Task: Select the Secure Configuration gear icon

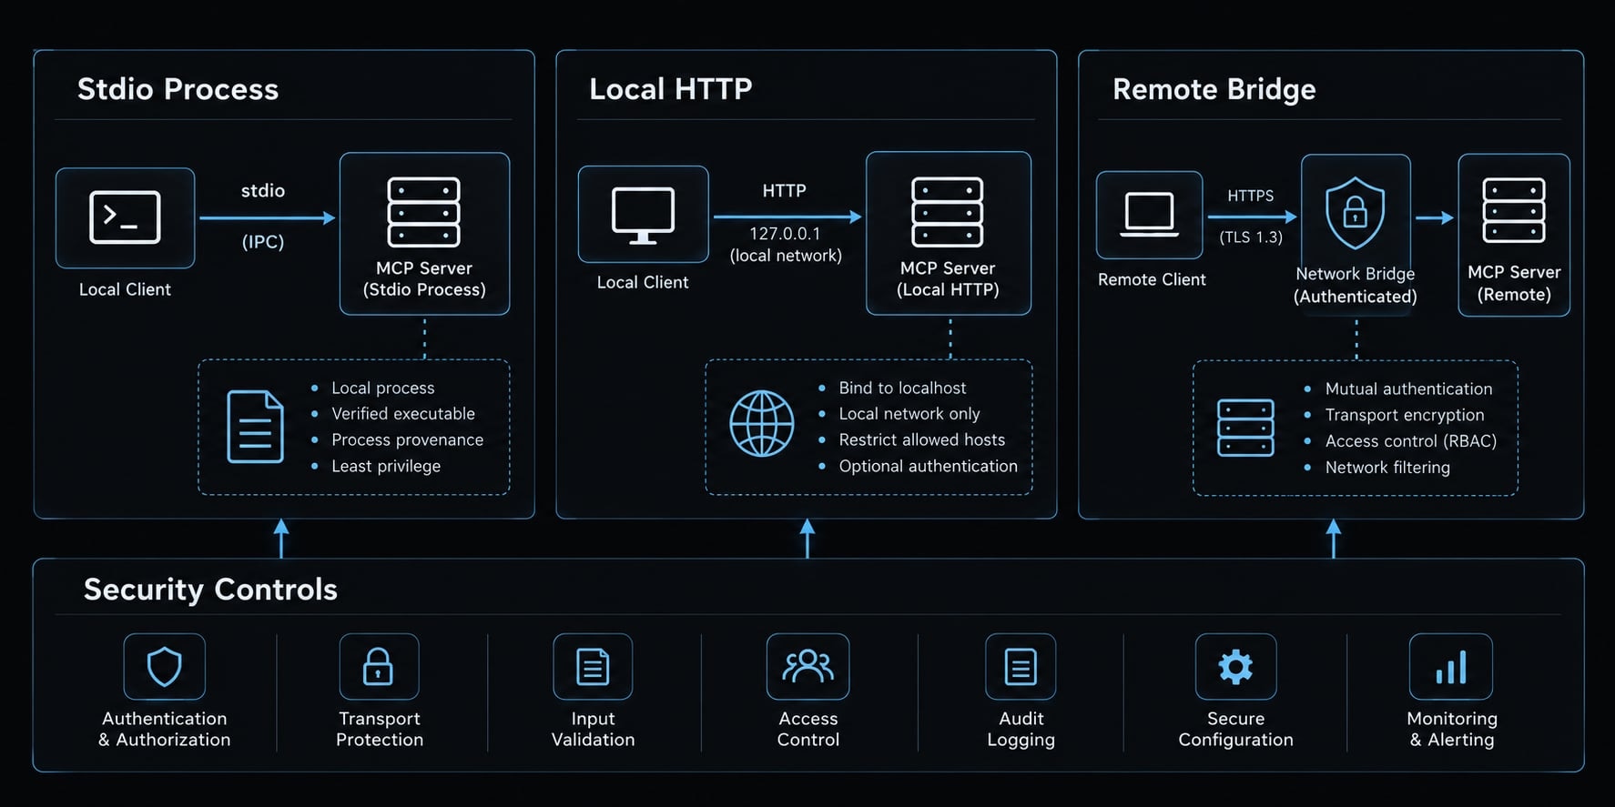Action: [1235, 667]
